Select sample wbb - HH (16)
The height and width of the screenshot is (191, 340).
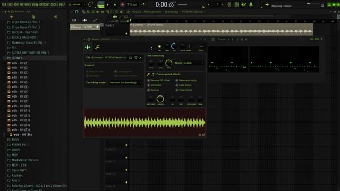[x=21, y=135]
